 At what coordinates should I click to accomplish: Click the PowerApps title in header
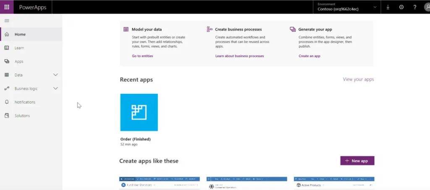point(32,8)
